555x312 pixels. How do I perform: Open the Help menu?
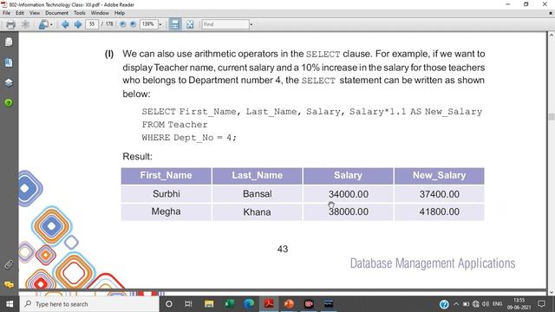coord(120,13)
